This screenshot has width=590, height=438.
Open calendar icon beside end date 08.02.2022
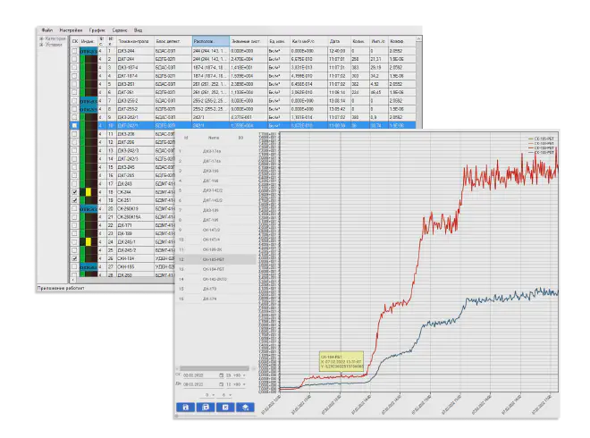tap(222, 384)
